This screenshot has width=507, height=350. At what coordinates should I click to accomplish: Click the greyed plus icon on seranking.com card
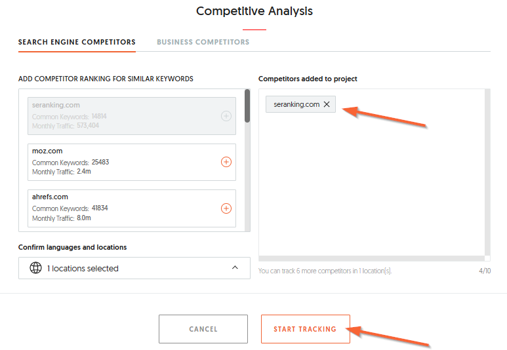point(226,116)
